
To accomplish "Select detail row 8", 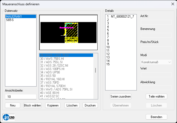I will (121, 40).
